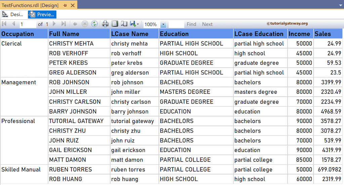The image size is (344, 185).
Task: Click MASTERS DEGREE education cell
Action: [196, 92]
